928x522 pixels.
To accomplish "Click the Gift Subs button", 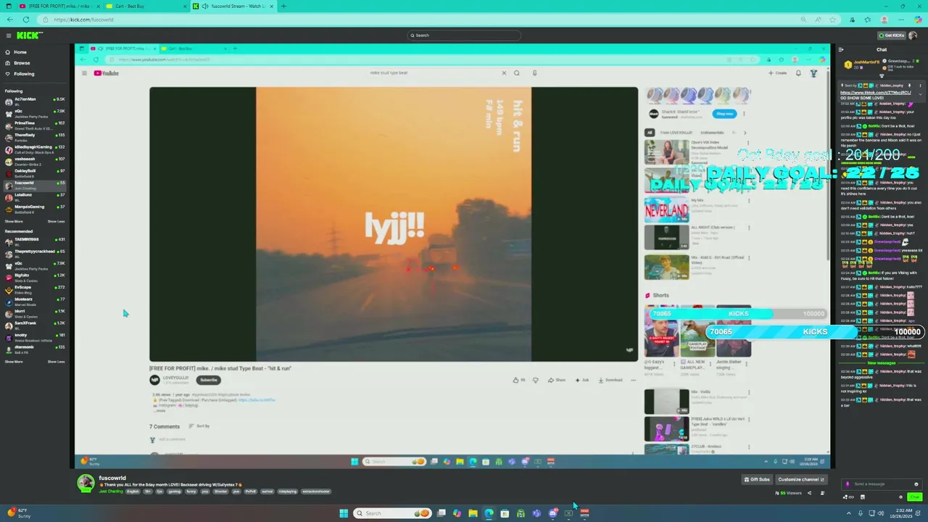I will point(756,479).
